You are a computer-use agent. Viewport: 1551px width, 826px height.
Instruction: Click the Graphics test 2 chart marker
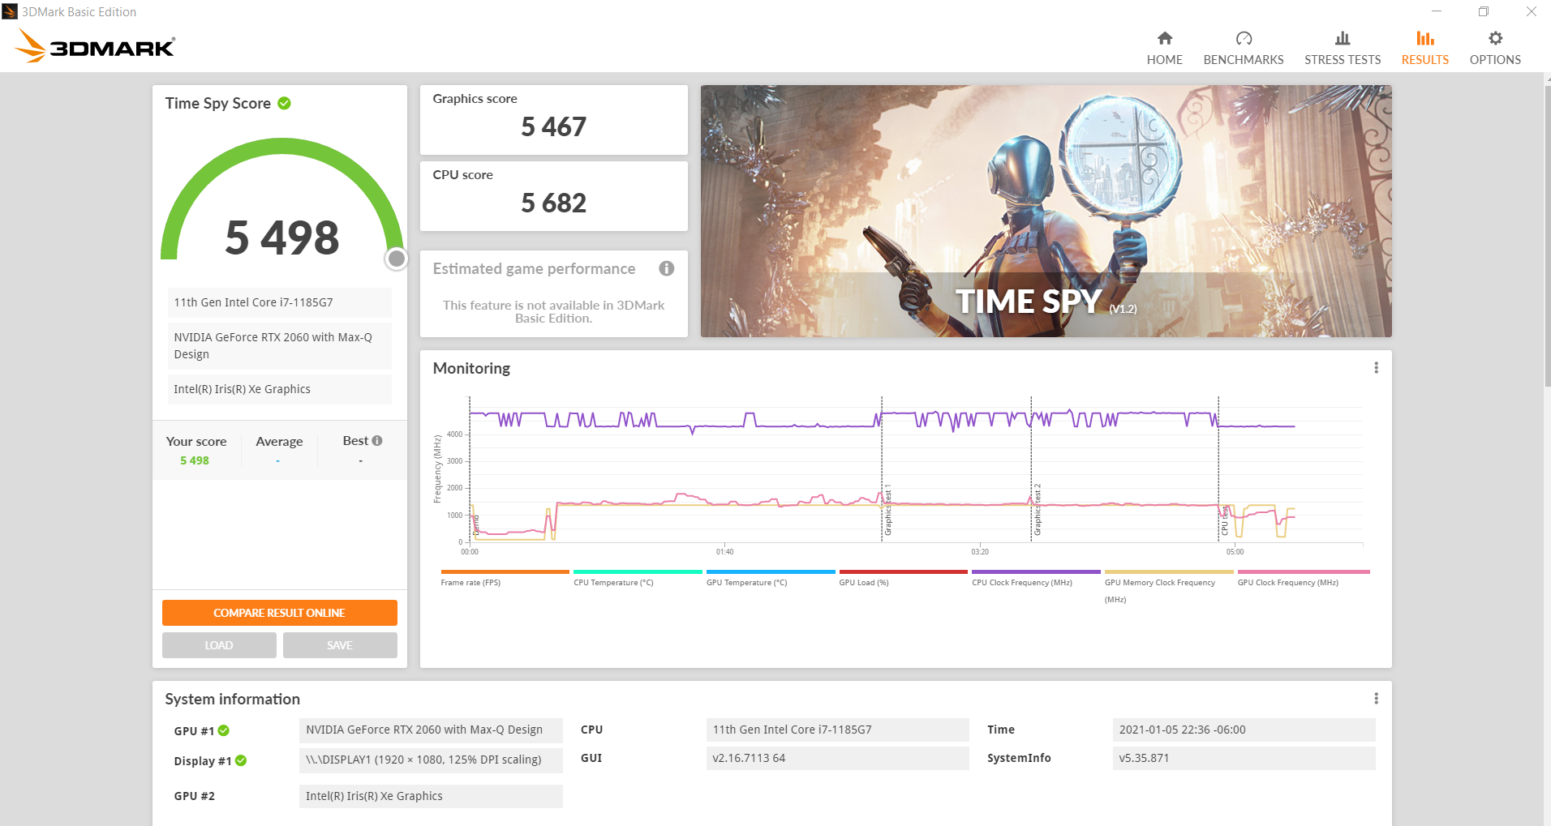1038,510
